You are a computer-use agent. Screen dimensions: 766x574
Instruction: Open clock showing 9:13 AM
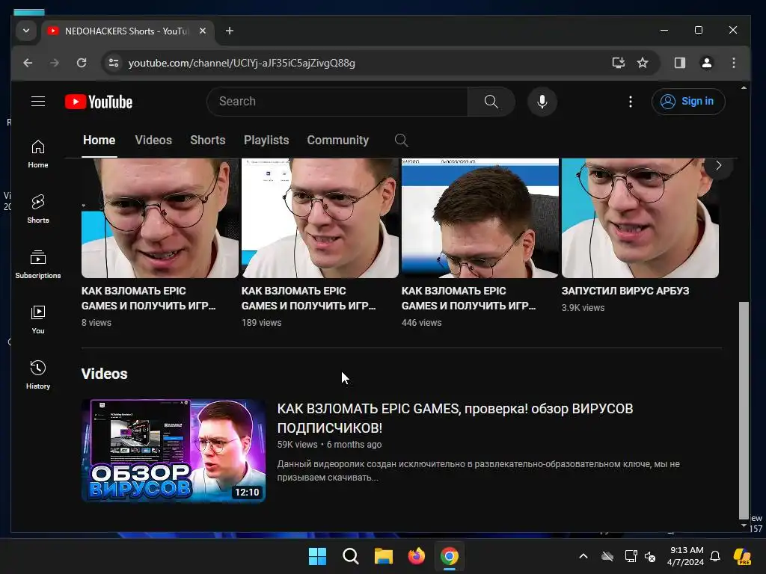686,556
